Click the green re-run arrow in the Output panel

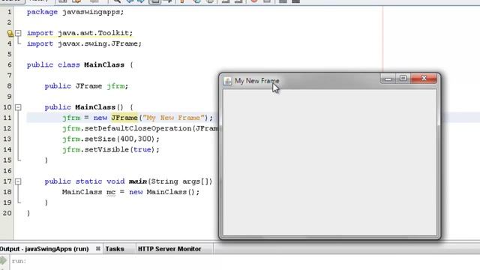[3, 261]
